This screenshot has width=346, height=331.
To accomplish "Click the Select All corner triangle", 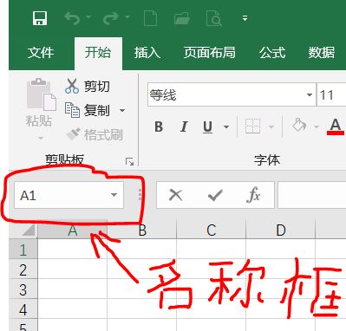I will coord(29,230).
